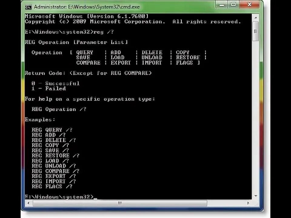Click the 'Microsoft Windows [Version 6.1.7600]' line
The image size is (291, 218).
click(87, 16)
